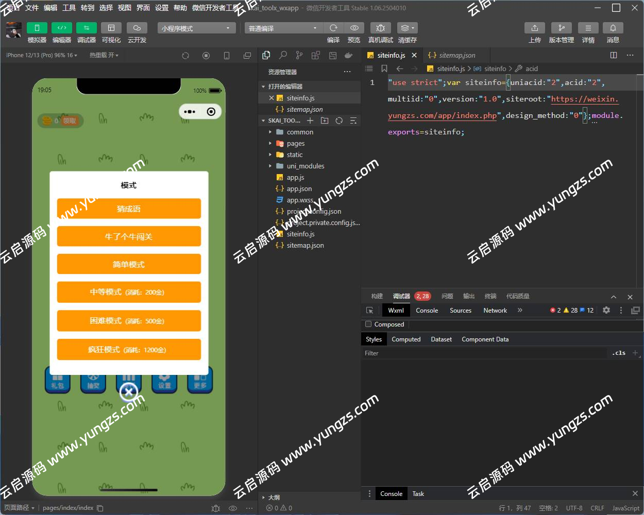Toggle the .cls class editor
Viewport: 644px width, 515px height.
[619, 353]
